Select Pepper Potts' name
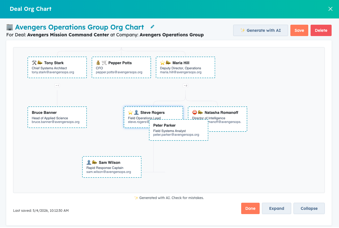339x228 pixels. (x=120, y=63)
